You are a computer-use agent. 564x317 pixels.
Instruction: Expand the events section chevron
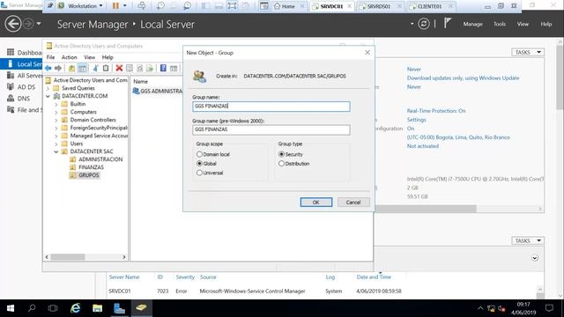click(x=535, y=258)
